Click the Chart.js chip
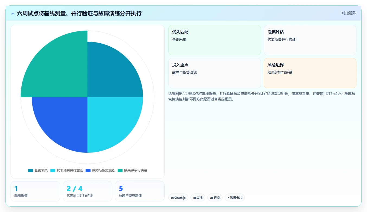Screen dimensions: 367x212 pos(178,198)
